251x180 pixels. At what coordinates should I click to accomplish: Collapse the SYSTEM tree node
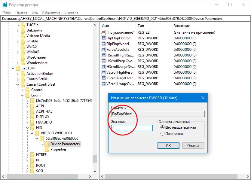13,68
